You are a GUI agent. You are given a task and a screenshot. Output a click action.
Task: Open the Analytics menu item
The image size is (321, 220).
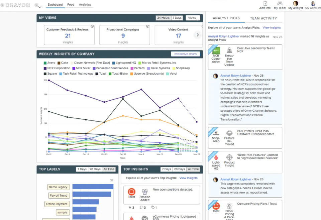point(85,5)
